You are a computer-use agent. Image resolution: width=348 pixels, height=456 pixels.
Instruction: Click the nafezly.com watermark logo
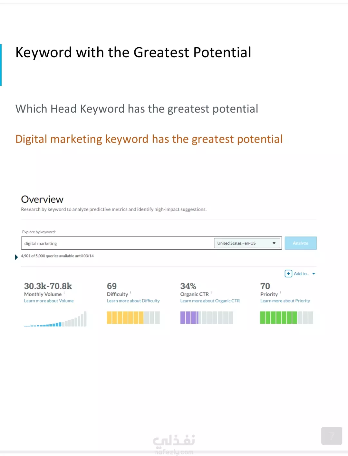click(174, 445)
